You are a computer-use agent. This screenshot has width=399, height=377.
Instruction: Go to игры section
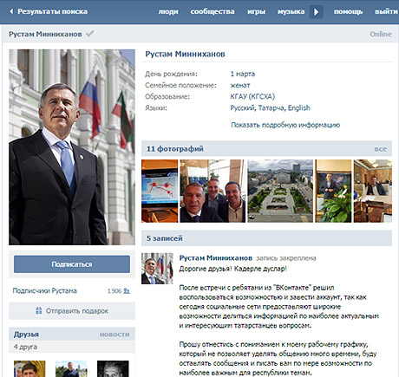click(256, 11)
